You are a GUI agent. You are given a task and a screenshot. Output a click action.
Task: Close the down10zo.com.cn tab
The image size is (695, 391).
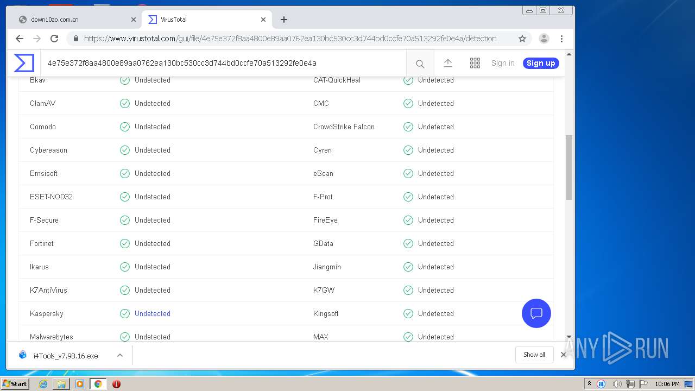point(134,20)
